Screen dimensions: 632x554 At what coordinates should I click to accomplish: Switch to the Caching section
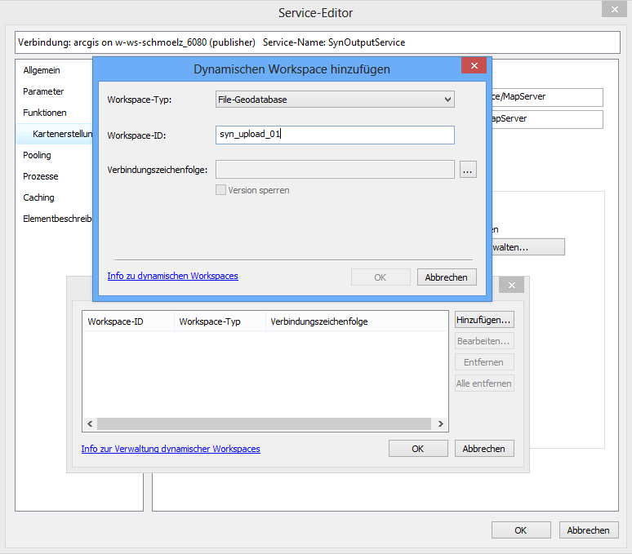38,197
